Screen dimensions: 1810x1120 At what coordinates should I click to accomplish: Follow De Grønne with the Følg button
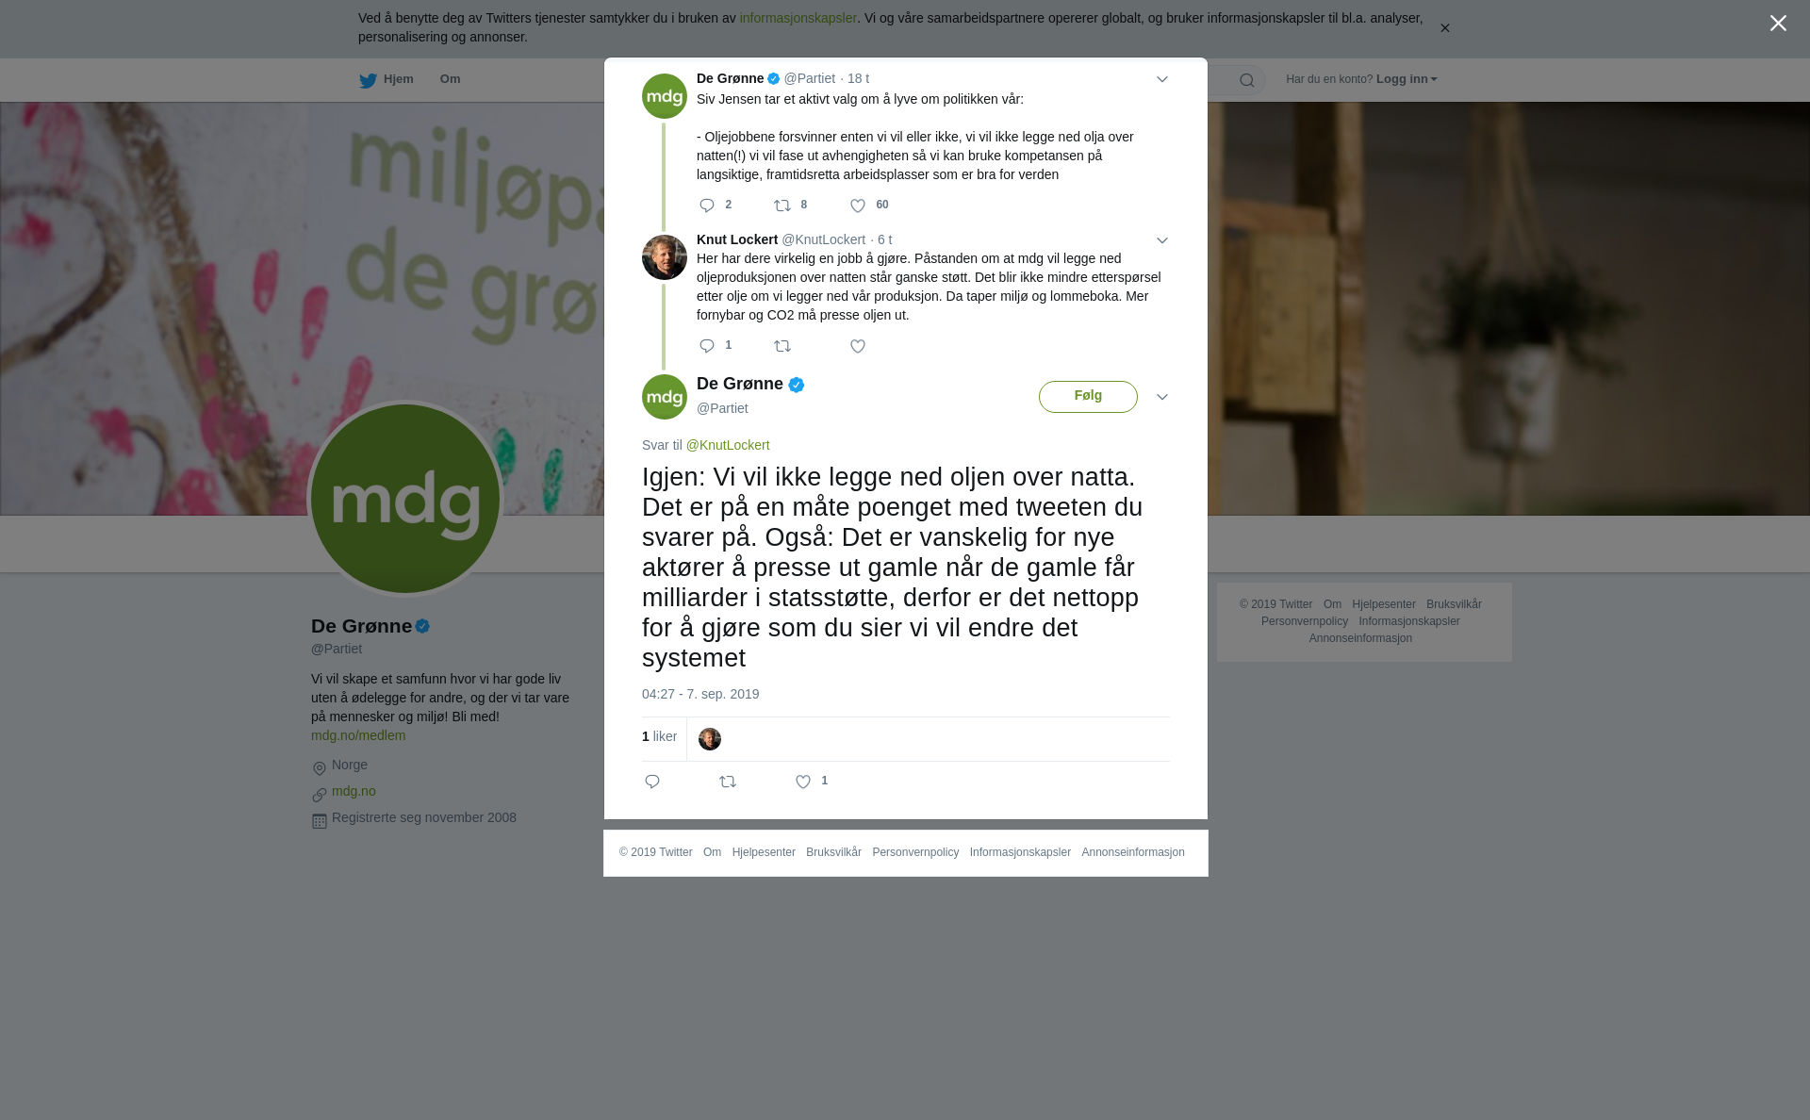click(1088, 396)
